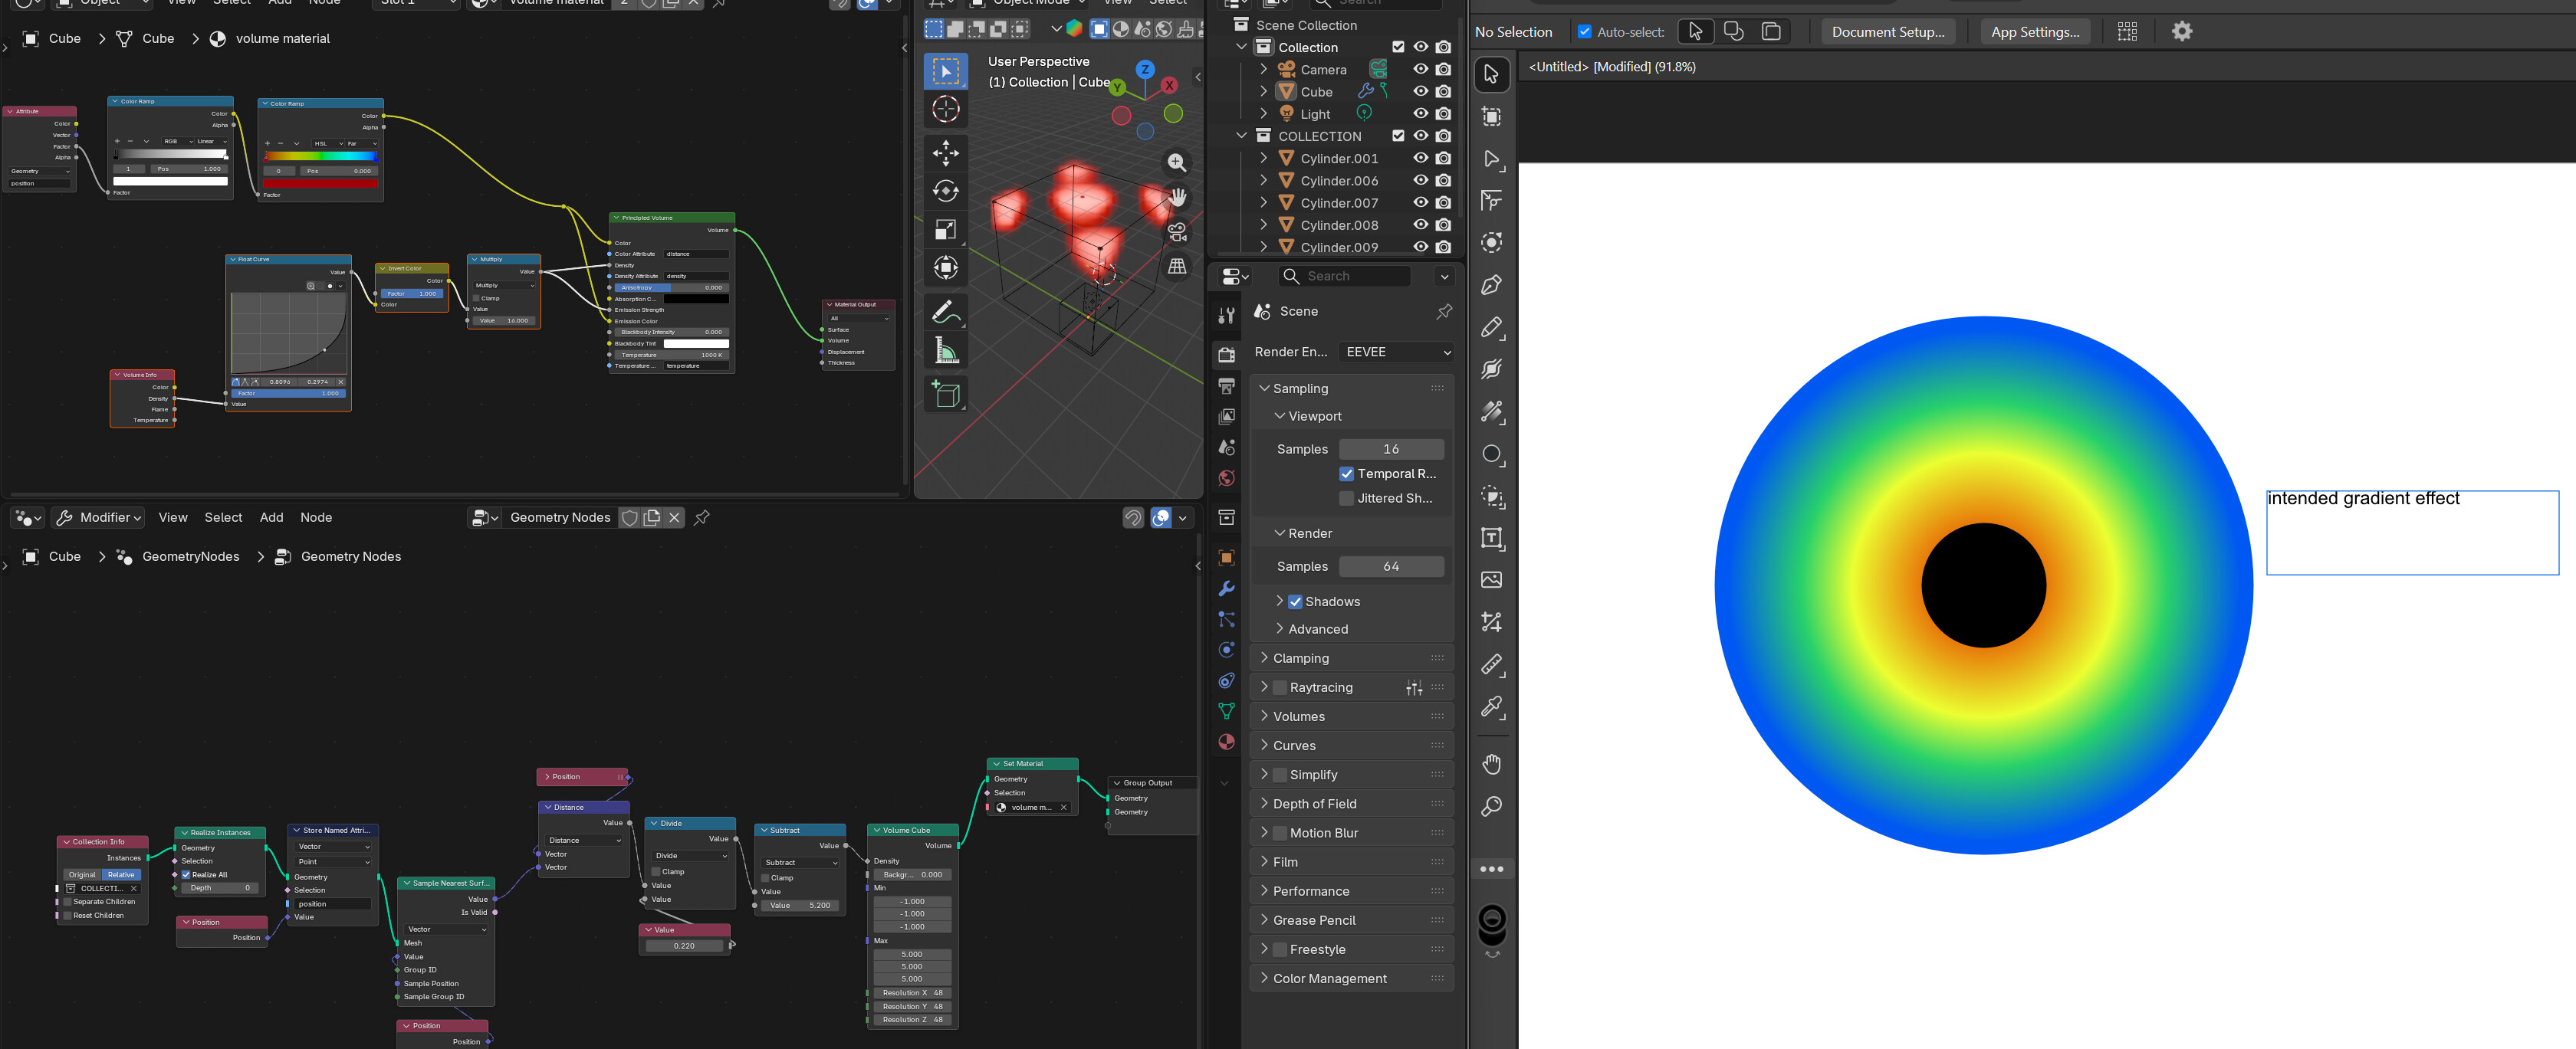Select the Pencil tool in vector app
This screenshot has width=2576, height=1049.
[x=1491, y=328]
